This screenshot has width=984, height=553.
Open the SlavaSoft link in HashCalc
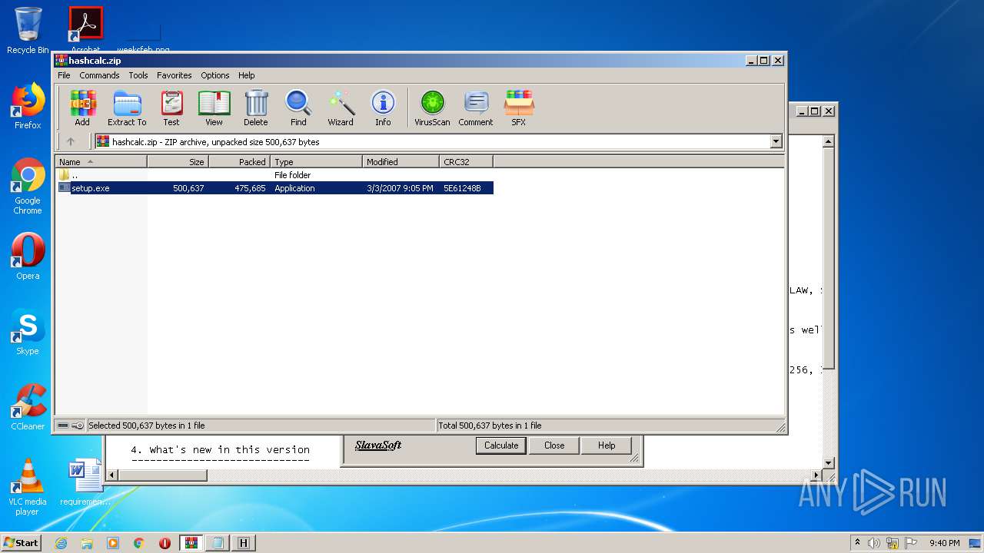pos(378,445)
